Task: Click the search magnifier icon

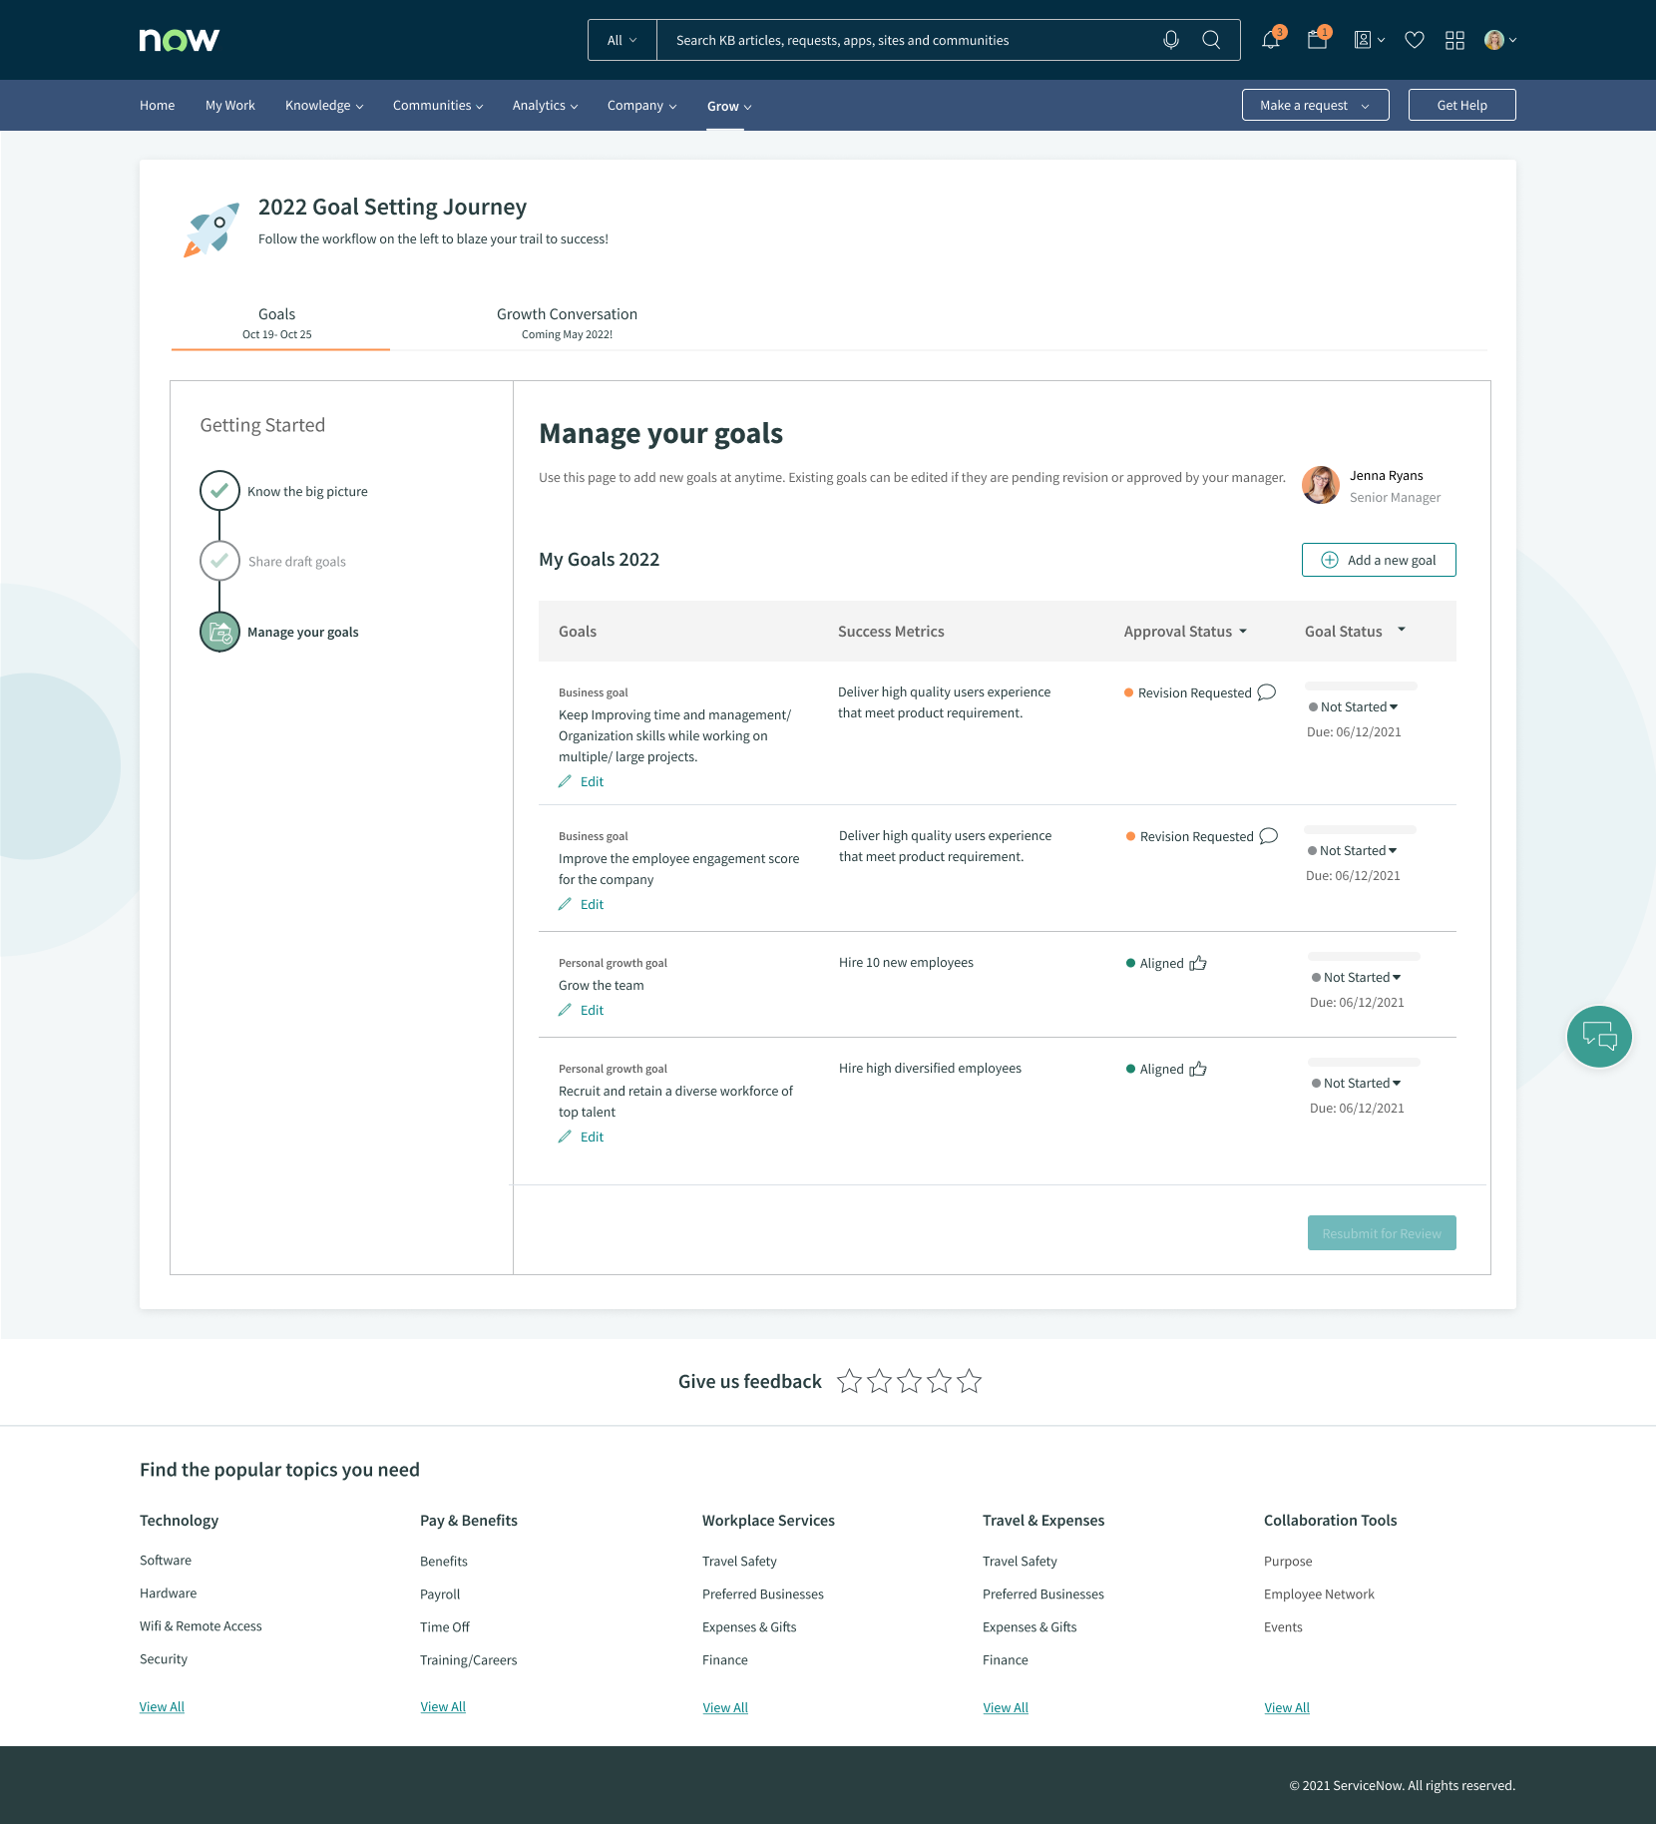Action: (x=1211, y=40)
